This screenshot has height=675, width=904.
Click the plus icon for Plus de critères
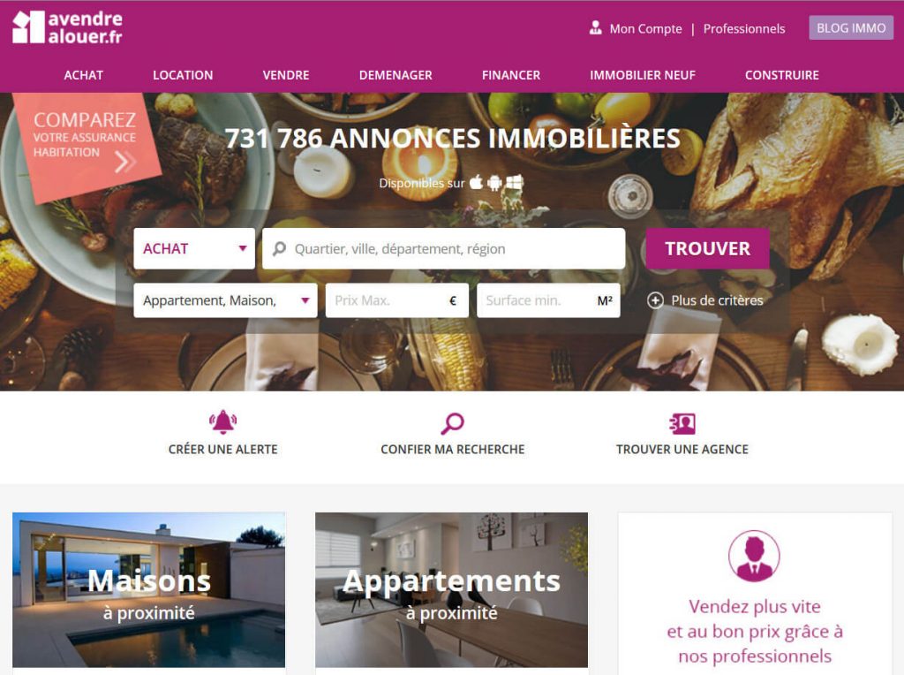pyautogui.click(x=655, y=300)
